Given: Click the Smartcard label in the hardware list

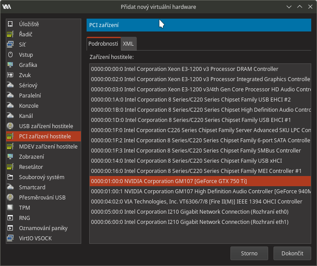Looking at the screenshot, I should (x=32, y=187).
